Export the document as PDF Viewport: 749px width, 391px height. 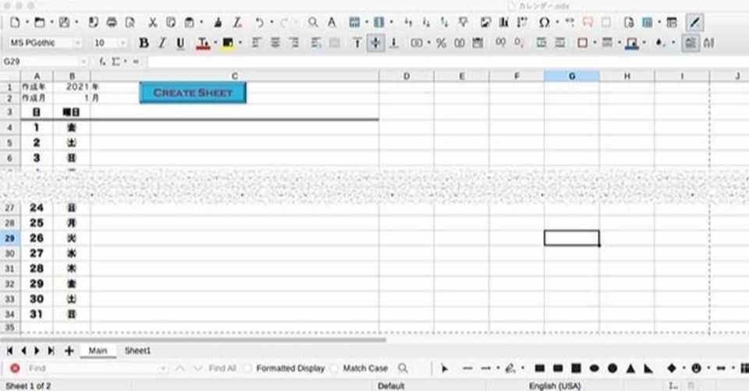coord(93,23)
